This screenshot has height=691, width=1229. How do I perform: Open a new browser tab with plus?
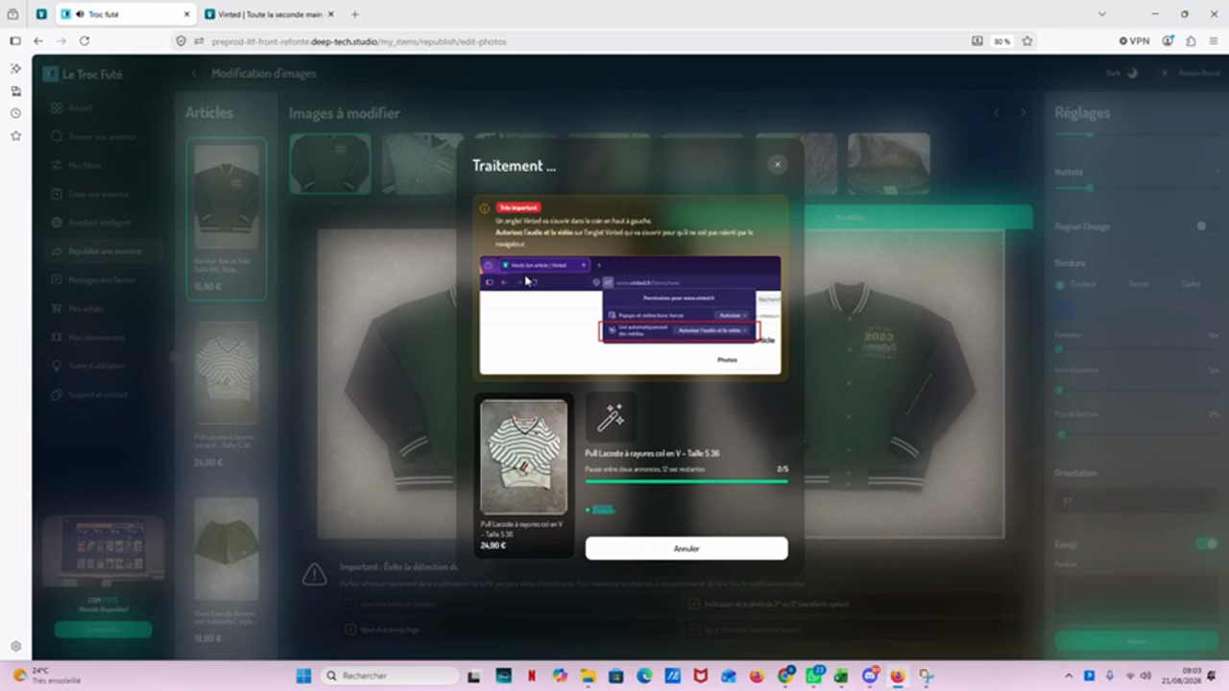pos(354,14)
